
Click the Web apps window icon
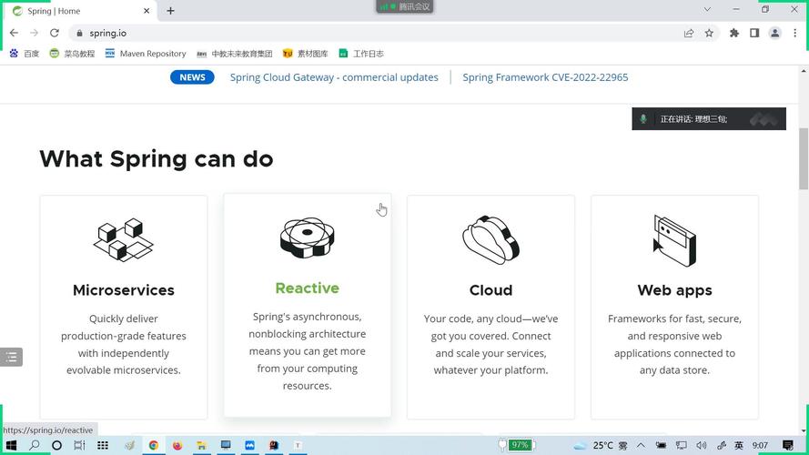point(674,240)
